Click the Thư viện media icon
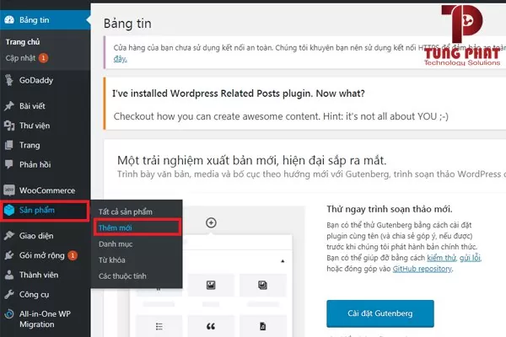The image size is (506, 337). click(9, 126)
